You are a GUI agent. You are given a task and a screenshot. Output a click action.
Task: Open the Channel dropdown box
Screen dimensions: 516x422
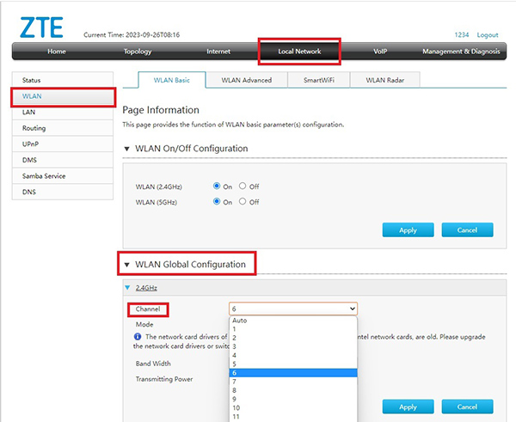point(292,309)
